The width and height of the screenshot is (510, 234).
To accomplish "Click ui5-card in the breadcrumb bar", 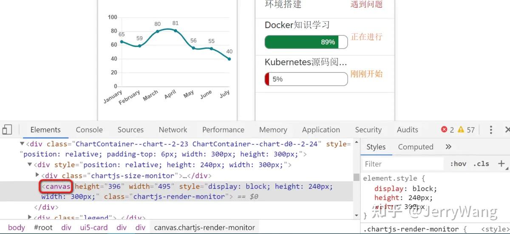I will click(94, 228).
